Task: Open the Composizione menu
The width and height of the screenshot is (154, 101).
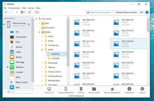Action: (x=14, y=8)
